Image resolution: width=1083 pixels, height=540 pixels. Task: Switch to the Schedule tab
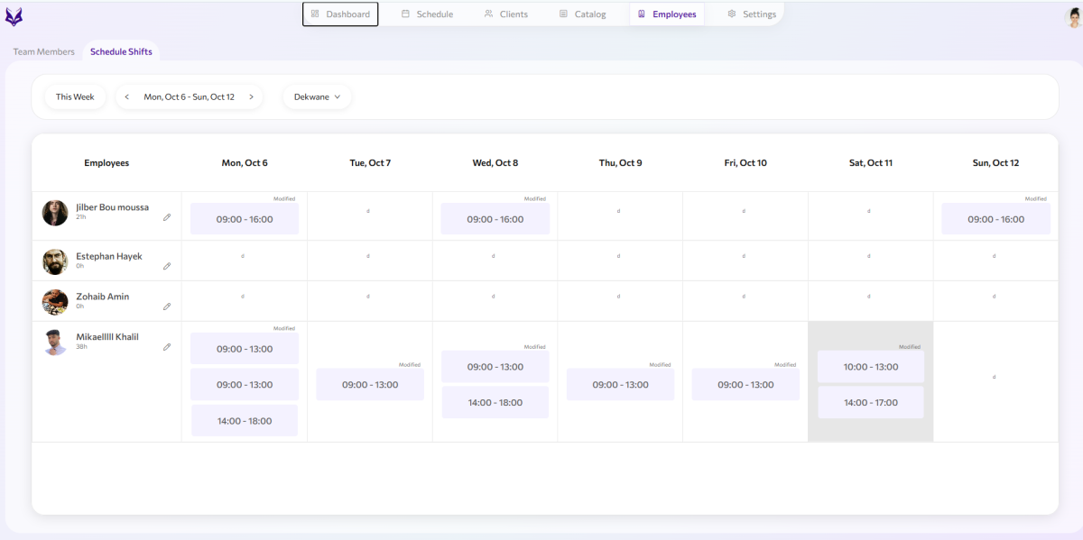pos(427,14)
